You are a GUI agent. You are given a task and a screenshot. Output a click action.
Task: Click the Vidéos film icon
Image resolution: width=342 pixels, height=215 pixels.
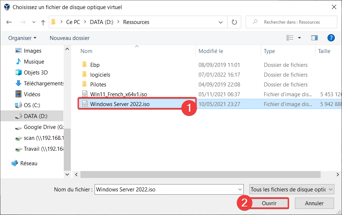(x=18, y=94)
